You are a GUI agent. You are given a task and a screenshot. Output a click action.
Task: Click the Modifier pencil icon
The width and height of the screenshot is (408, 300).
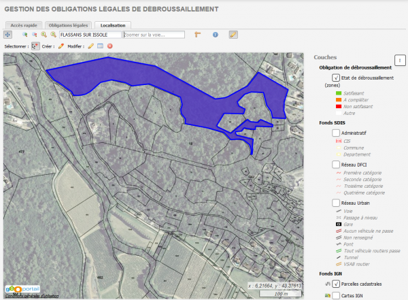(x=90, y=46)
